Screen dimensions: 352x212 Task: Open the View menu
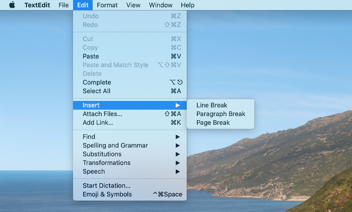click(133, 5)
